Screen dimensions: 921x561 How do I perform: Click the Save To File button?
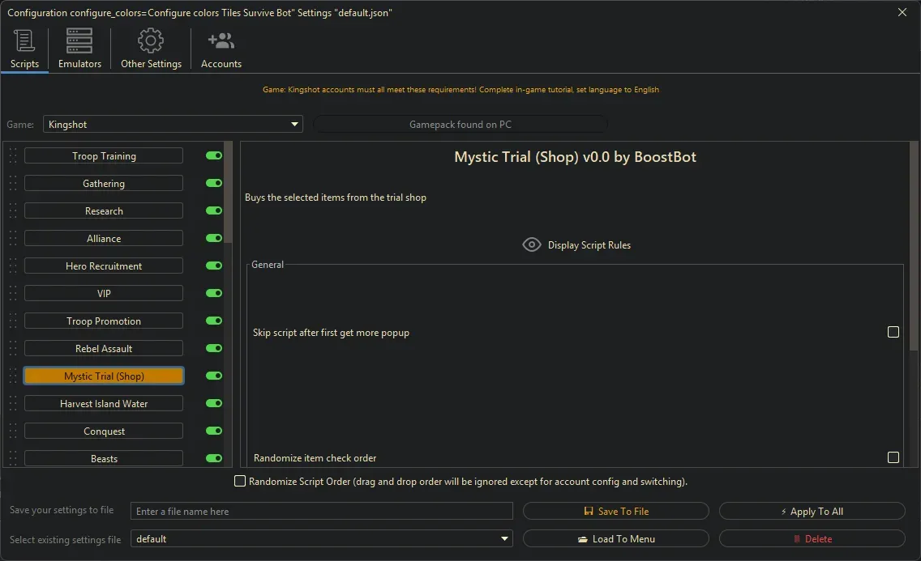[616, 511]
